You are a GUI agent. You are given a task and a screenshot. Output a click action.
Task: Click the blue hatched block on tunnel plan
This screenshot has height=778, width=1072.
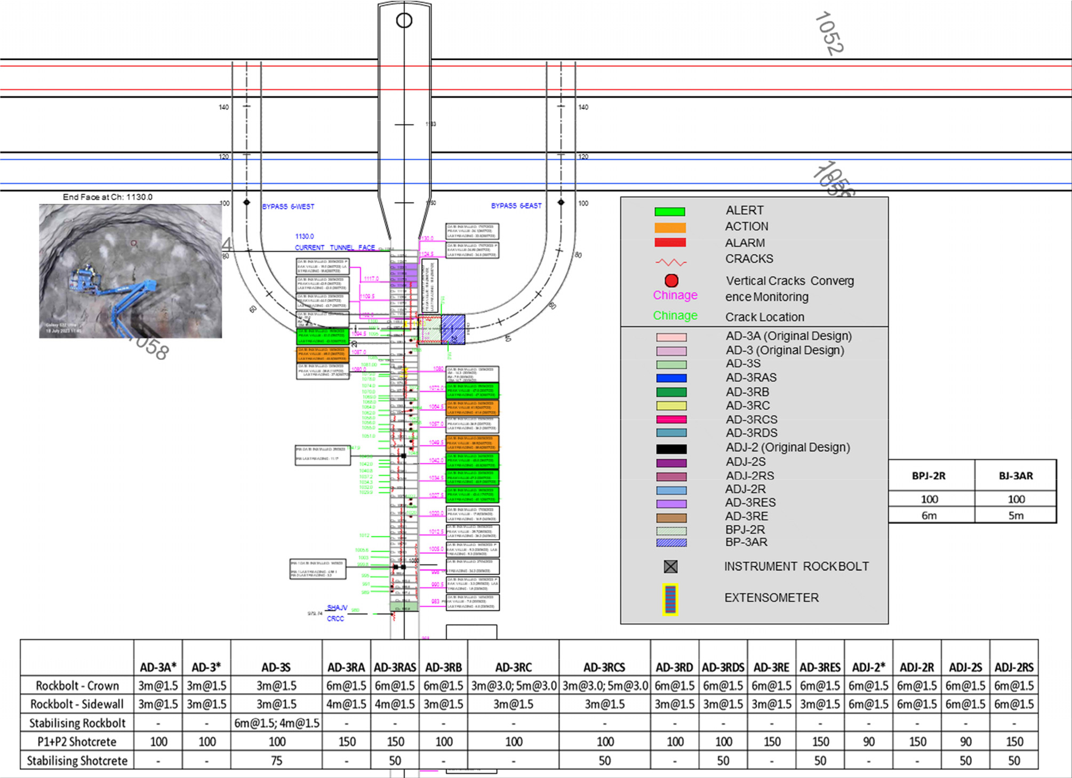pos(453,329)
